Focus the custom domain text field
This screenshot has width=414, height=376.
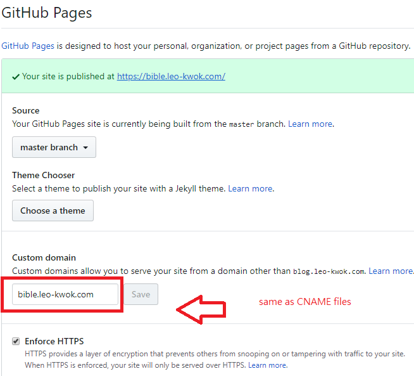(x=65, y=294)
